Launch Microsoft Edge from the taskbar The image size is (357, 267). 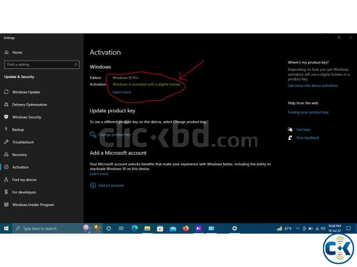134,229
